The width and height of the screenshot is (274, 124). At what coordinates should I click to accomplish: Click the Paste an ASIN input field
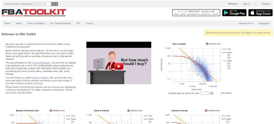point(41,4)
